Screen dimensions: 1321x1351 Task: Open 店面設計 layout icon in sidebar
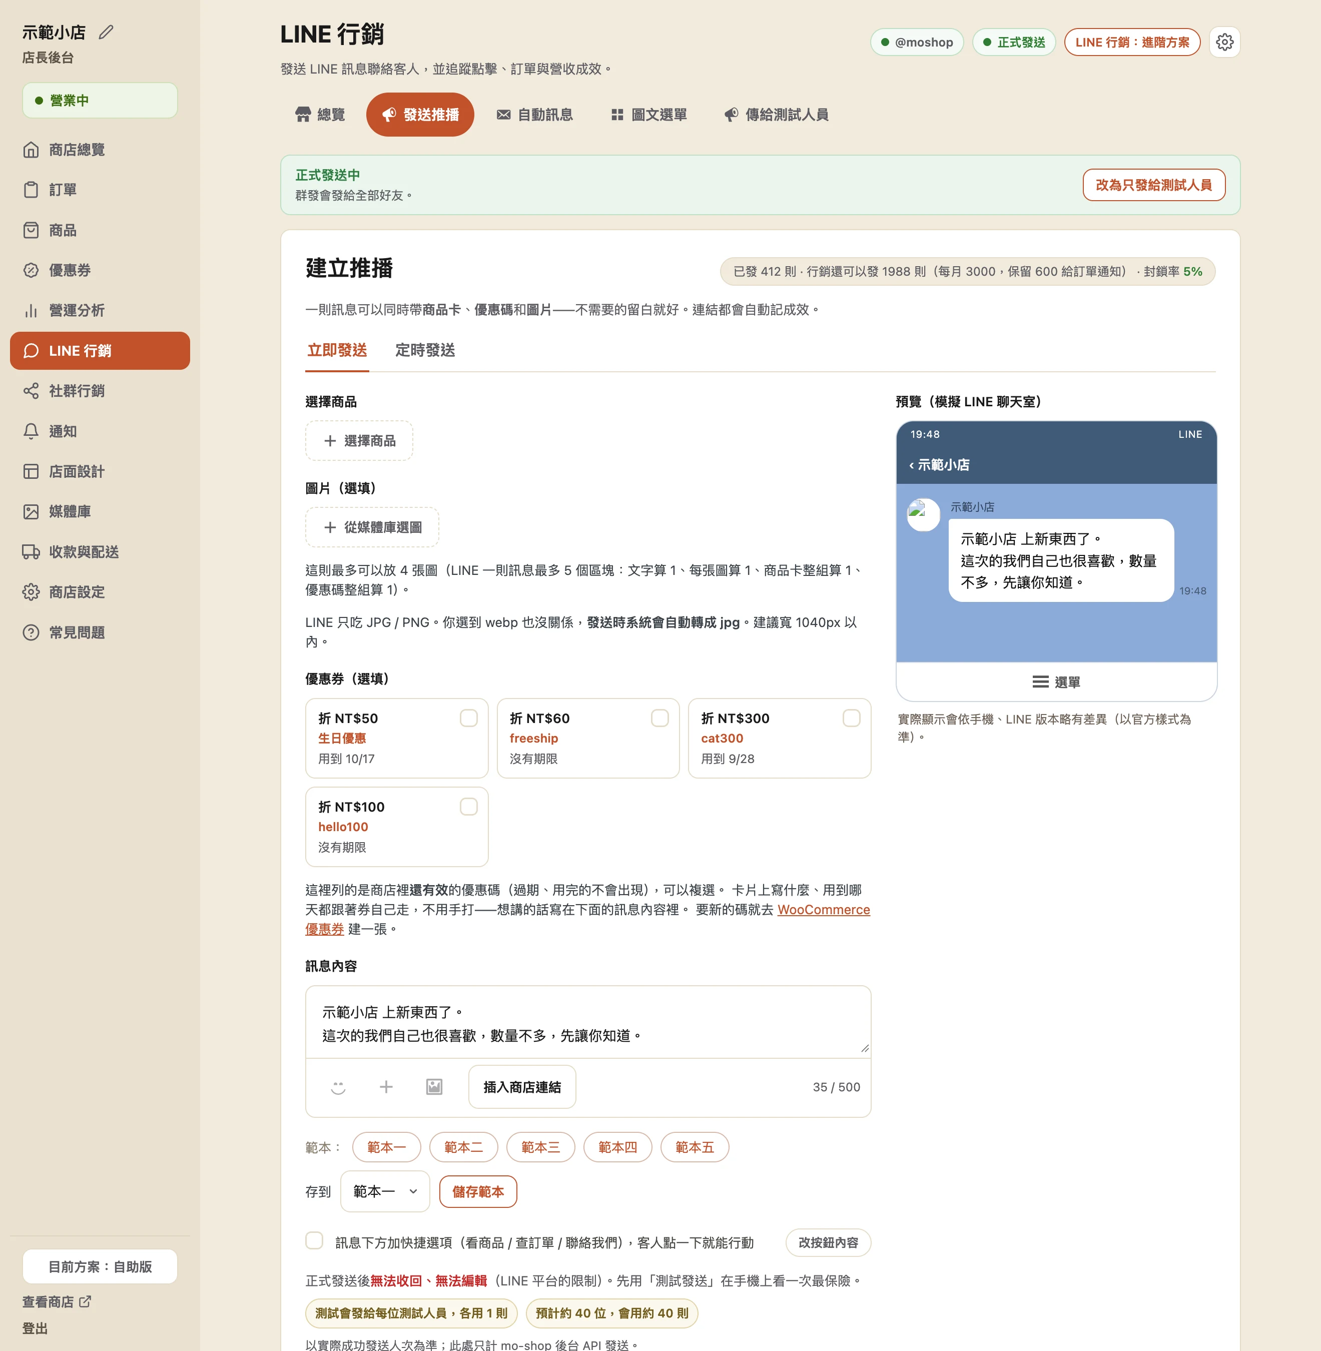tap(31, 472)
